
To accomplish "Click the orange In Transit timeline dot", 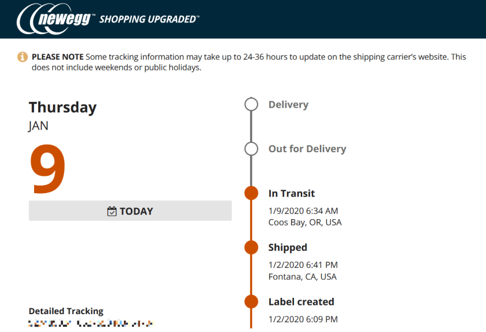I will point(251,193).
